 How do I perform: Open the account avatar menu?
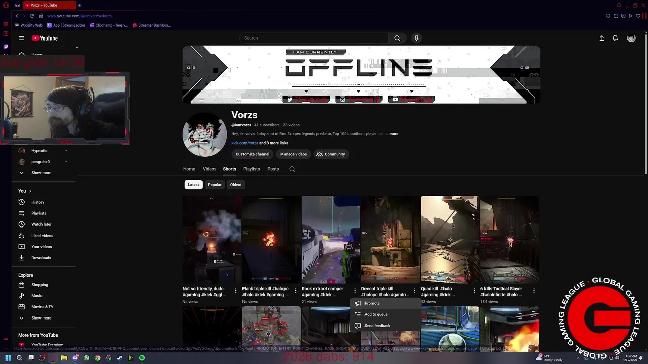631,38
